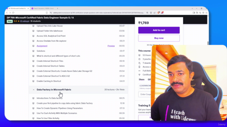Click video icon beside Upload Folder Into lakehouse
Screen dimensions: 227x127
(33, 31)
